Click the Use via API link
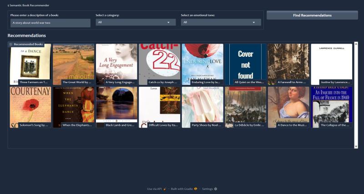Screen dimensions: 364x194 click(x=157, y=189)
